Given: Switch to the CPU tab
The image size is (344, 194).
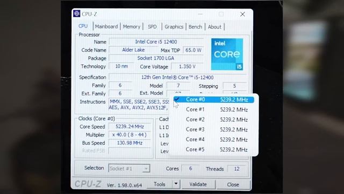Looking at the screenshot, I should (83, 26).
